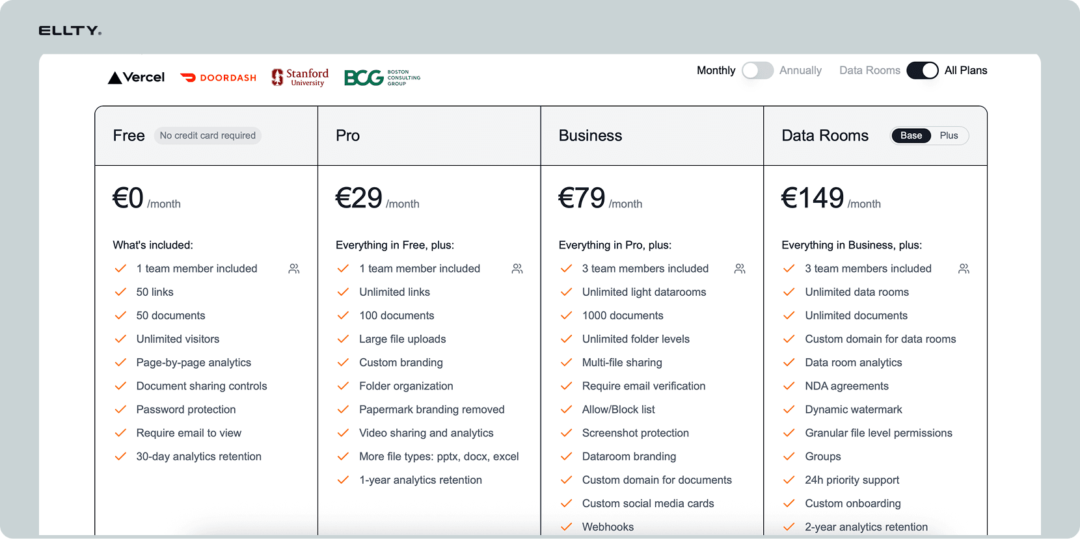Viewport: 1080px width, 539px height.
Task: Click the Annually label
Action: tap(800, 70)
